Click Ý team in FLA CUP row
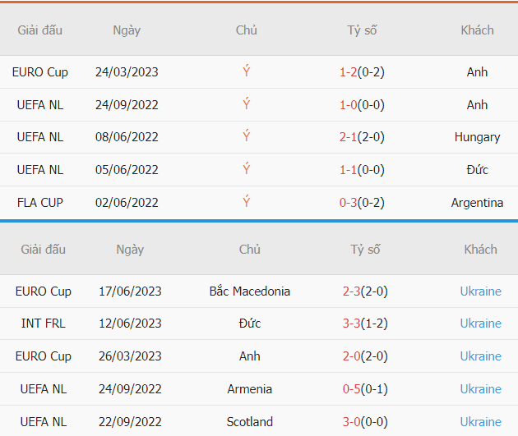Screen dimensions: 518x436 pos(247,202)
